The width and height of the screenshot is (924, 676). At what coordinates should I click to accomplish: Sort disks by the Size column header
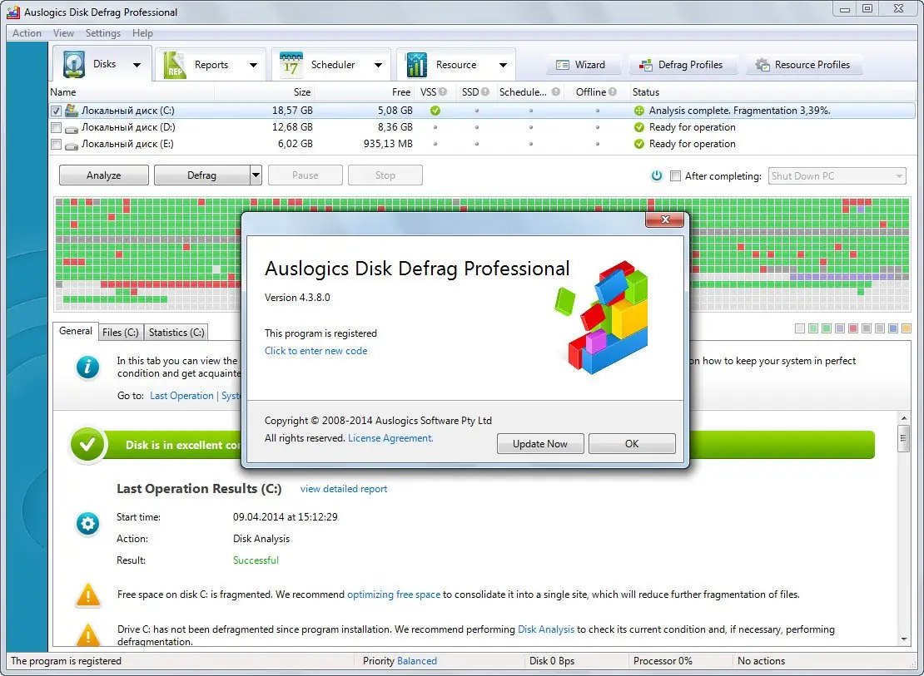tap(265, 91)
